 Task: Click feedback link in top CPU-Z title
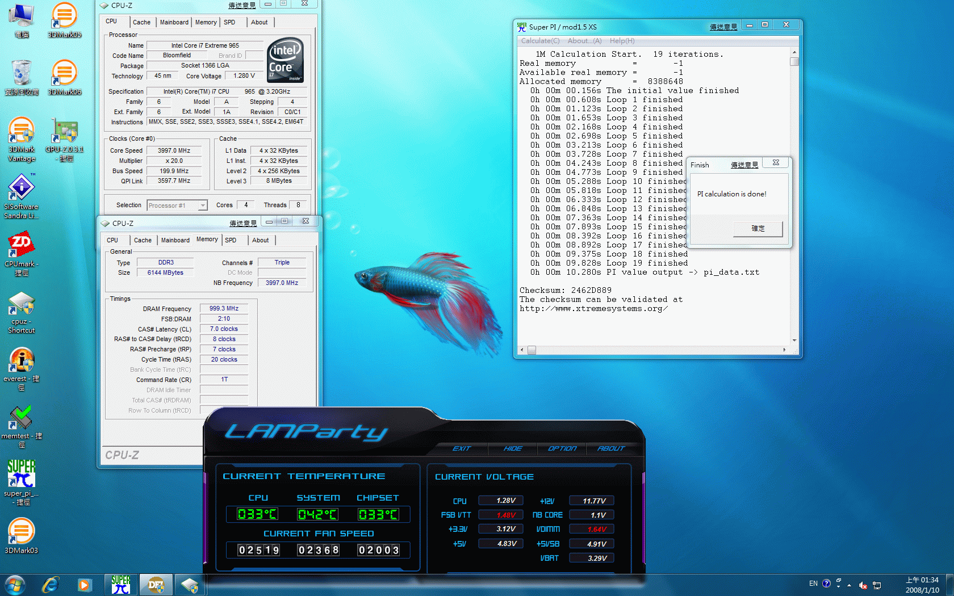pyautogui.click(x=242, y=5)
